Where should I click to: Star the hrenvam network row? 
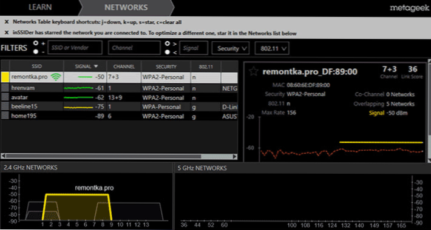[x=5, y=88]
